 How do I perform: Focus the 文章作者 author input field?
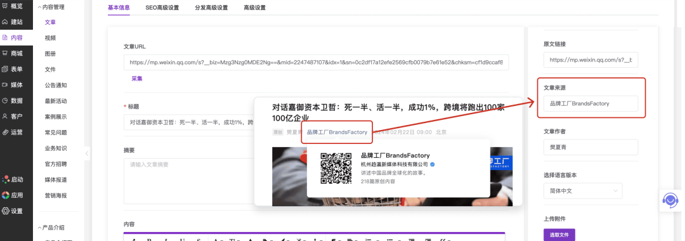[590, 147]
